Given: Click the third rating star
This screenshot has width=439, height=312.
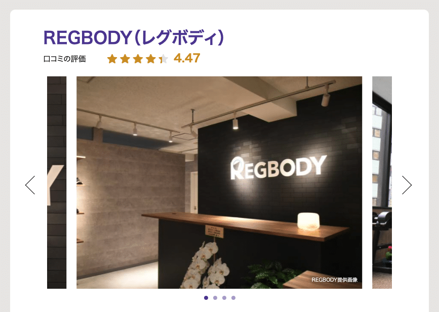Looking at the screenshot, I should click(x=138, y=59).
